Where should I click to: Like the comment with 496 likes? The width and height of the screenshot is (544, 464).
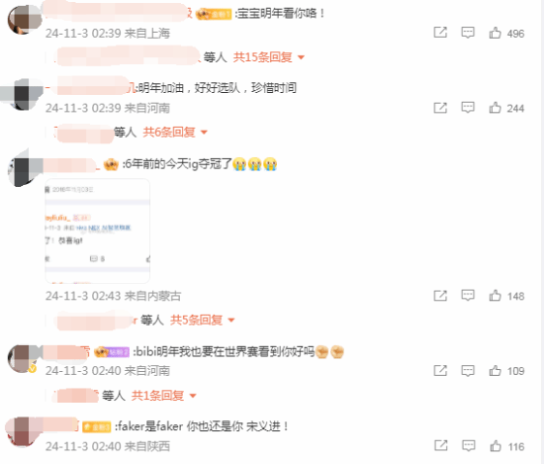click(x=496, y=34)
